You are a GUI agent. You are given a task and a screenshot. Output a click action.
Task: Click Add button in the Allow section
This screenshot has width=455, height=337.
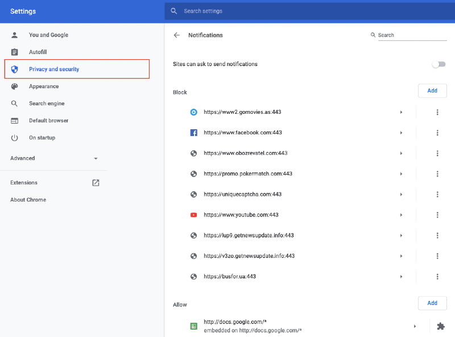[432, 303]
